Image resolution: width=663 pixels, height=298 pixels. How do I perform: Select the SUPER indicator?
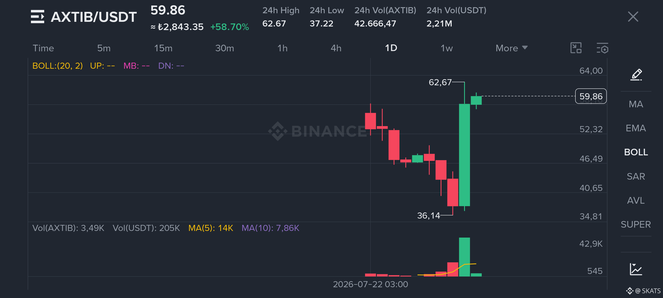click(x=636, y=224)
